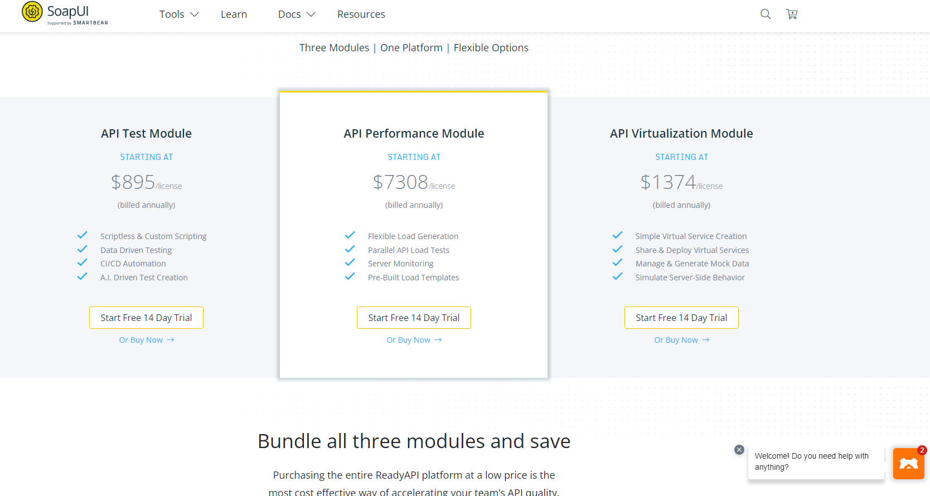930x496 pixels.
Task: Expand the Tools menu chevron
Action: 195,14
